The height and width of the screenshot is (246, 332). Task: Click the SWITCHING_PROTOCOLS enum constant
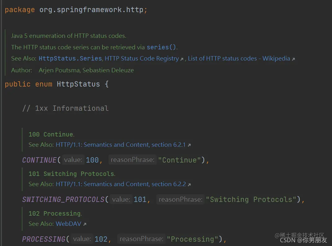pyautogui.click(x=63, y=199)
